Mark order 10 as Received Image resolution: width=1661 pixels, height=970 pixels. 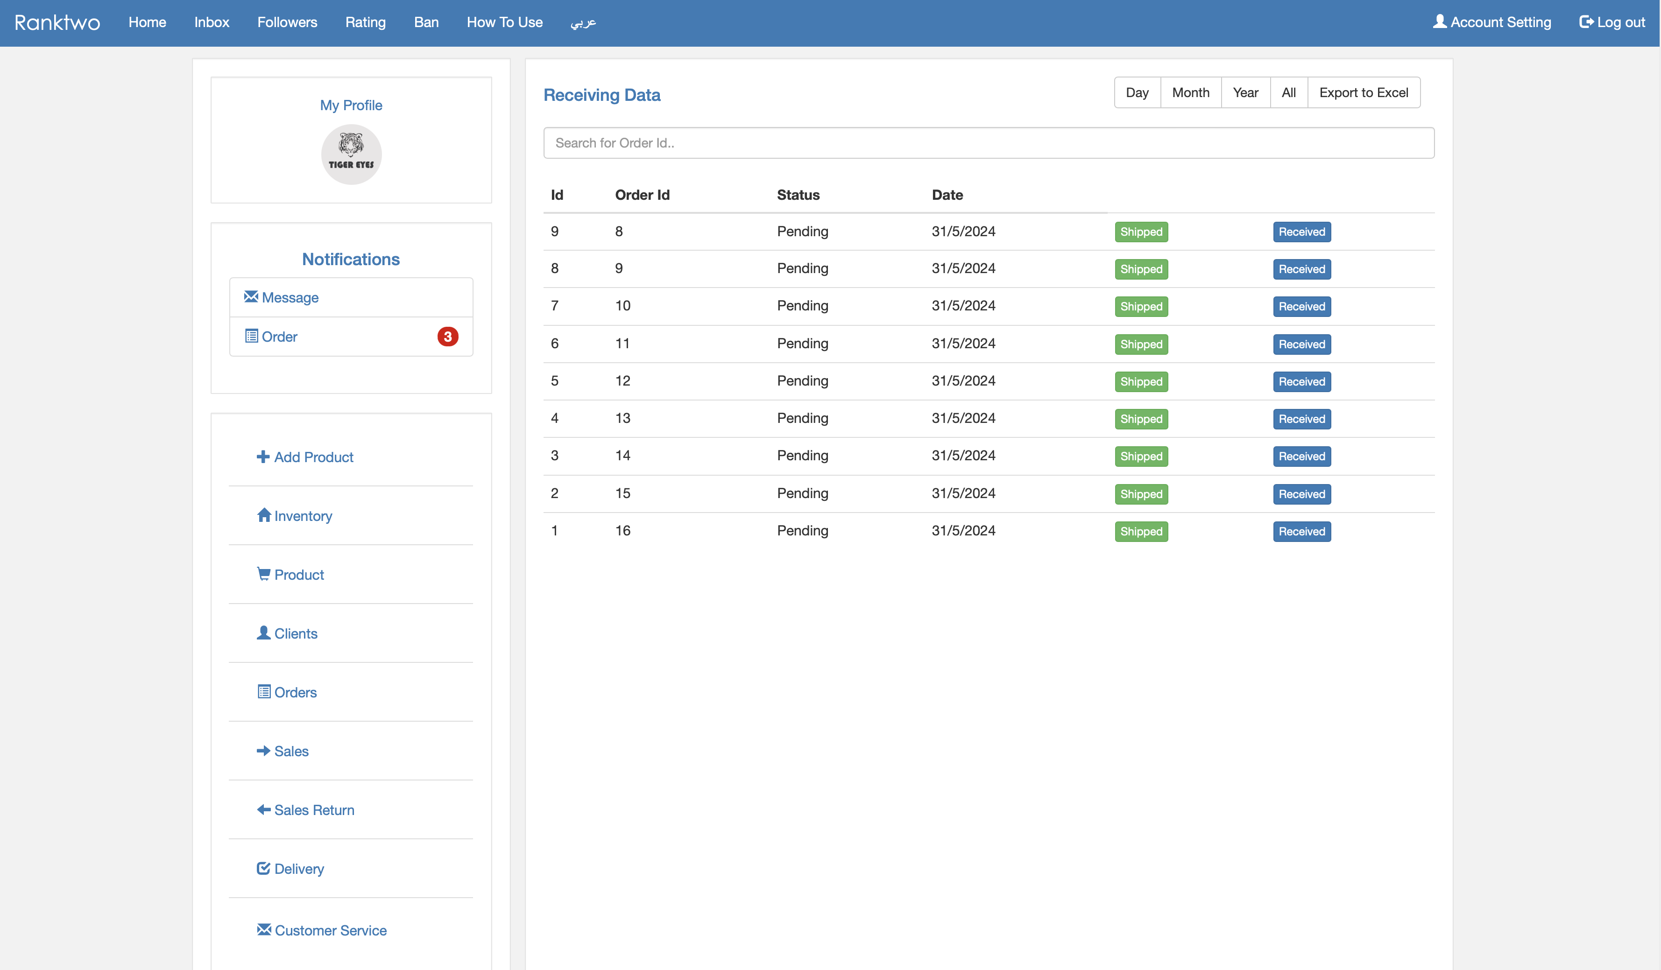(x=1302, y=306)
